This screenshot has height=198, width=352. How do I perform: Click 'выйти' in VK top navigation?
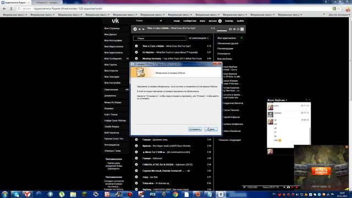coord(240,21)
